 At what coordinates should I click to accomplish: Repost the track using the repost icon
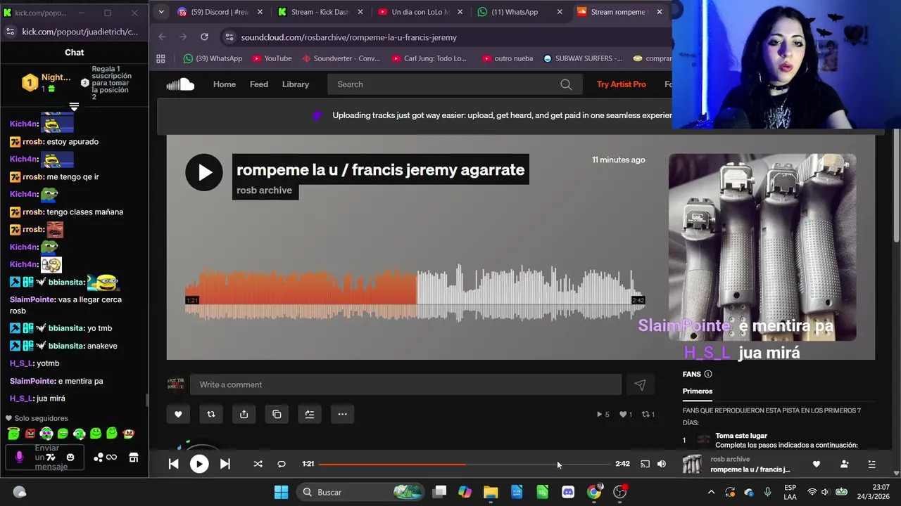[x=210, y=414]
